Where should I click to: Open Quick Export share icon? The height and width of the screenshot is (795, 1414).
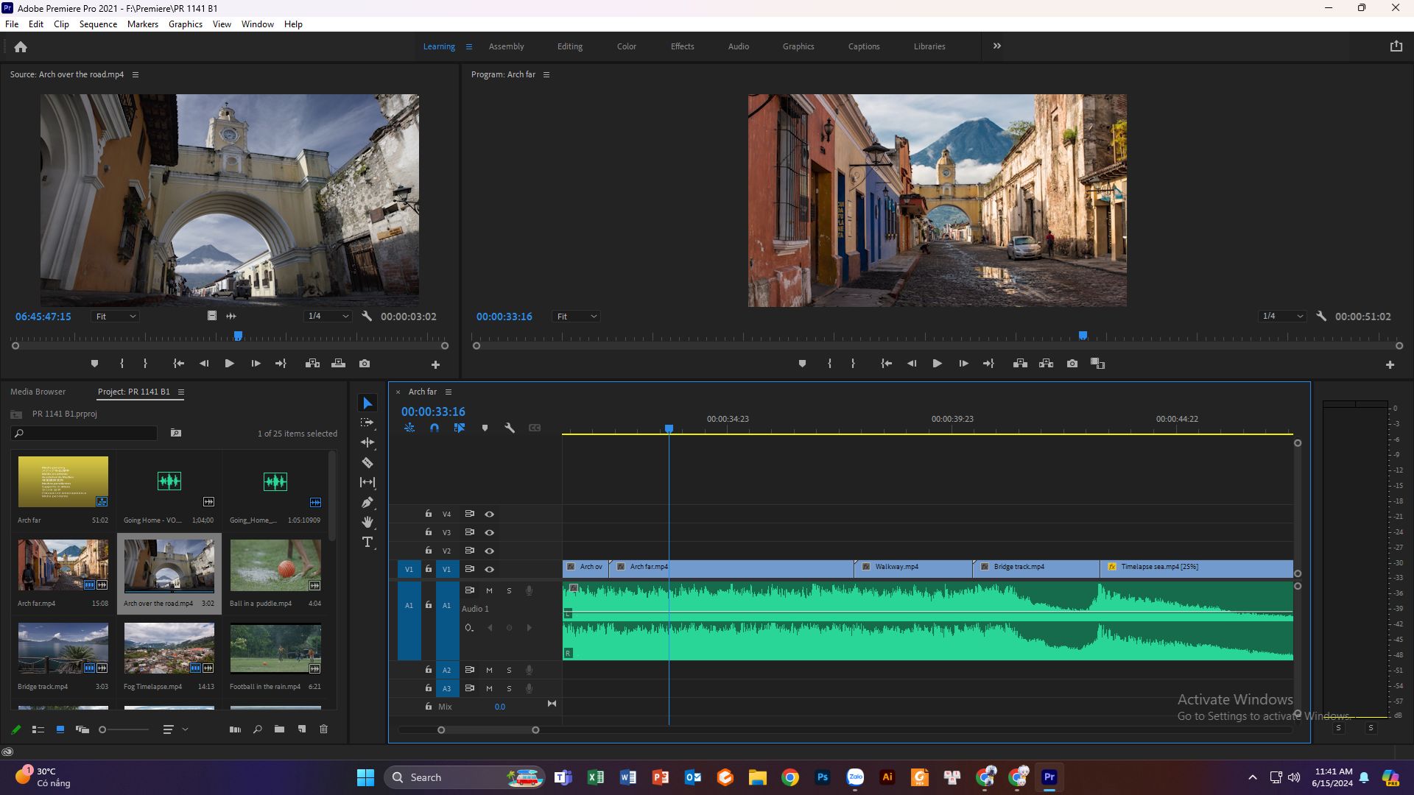pos(1396,46)
